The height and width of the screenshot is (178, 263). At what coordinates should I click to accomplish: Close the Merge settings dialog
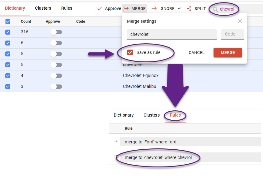[240, 22]
